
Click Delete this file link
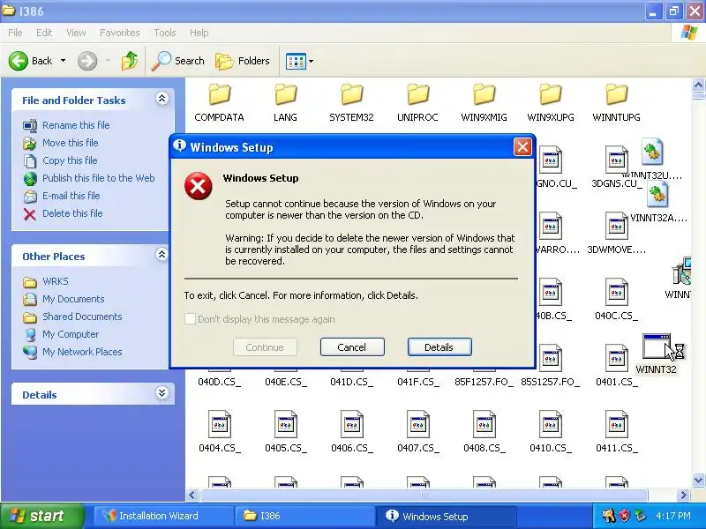(72, 213)
